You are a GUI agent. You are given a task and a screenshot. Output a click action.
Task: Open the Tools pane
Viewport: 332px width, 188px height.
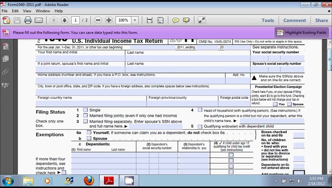(268, 20)
